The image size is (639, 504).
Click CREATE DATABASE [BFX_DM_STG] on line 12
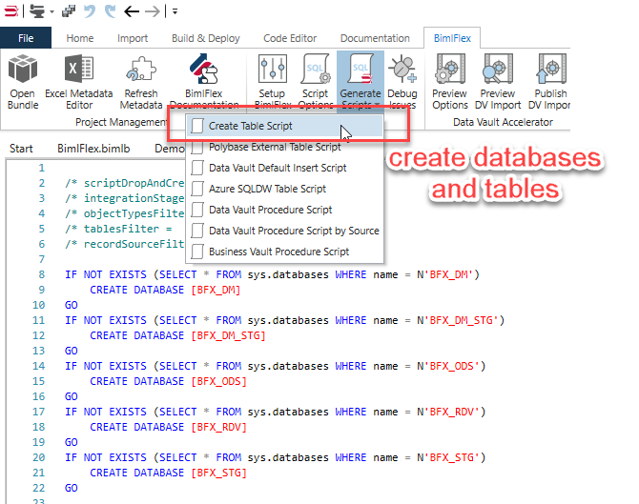pyautogui.click(x=177, y=336)
